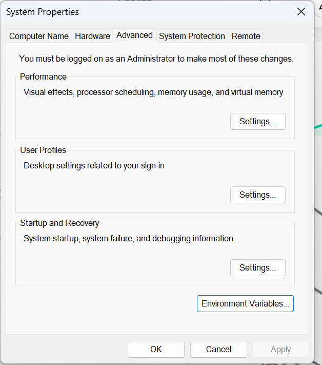This screenshot has width=322, height=365.
Task: Switch to the Computer Name tab
Action: coord(39,36)
